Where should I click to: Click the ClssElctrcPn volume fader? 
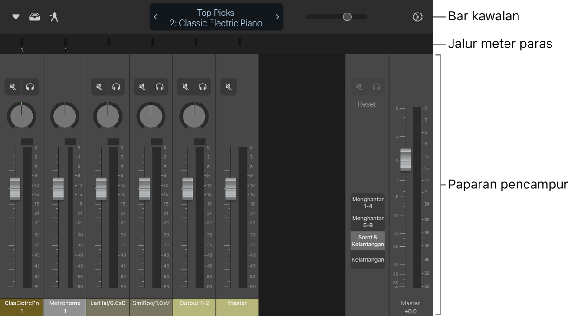(15, 188)
